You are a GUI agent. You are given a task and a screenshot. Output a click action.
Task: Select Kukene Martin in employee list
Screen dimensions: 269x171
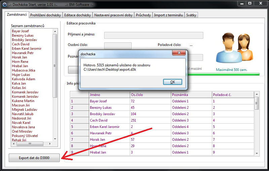point(23,101)
